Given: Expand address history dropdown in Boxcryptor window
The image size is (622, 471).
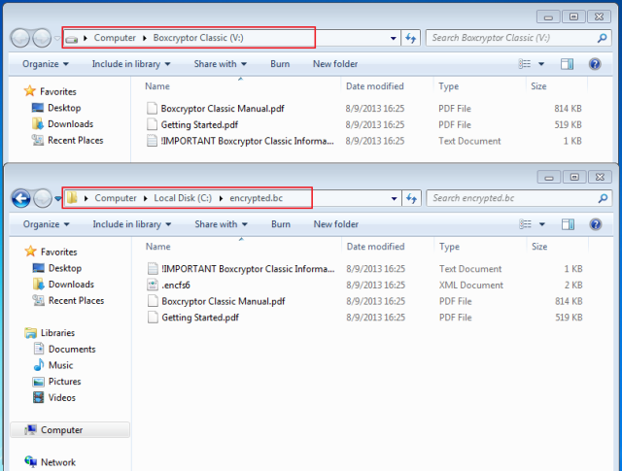Looking at the screenshot, I should click(x=393, y=39).
